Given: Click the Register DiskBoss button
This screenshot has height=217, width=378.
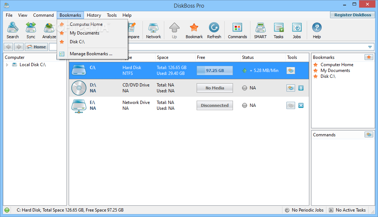Looking at the screenshot, I should pyautogui.click(x=353, y=15).
